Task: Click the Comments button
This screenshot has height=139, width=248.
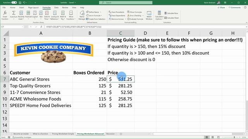Action: point(234,7)
